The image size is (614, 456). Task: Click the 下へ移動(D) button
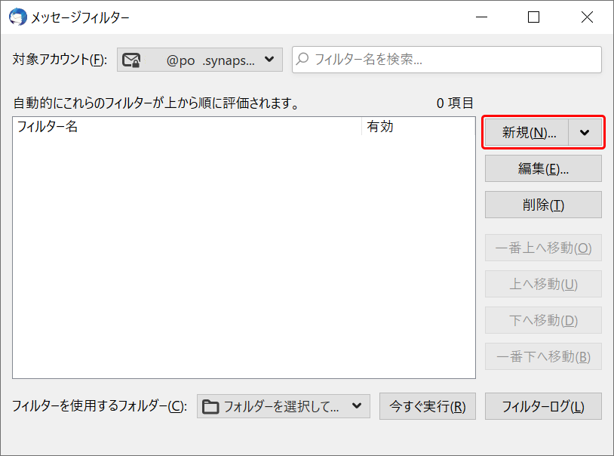[544, 320]
